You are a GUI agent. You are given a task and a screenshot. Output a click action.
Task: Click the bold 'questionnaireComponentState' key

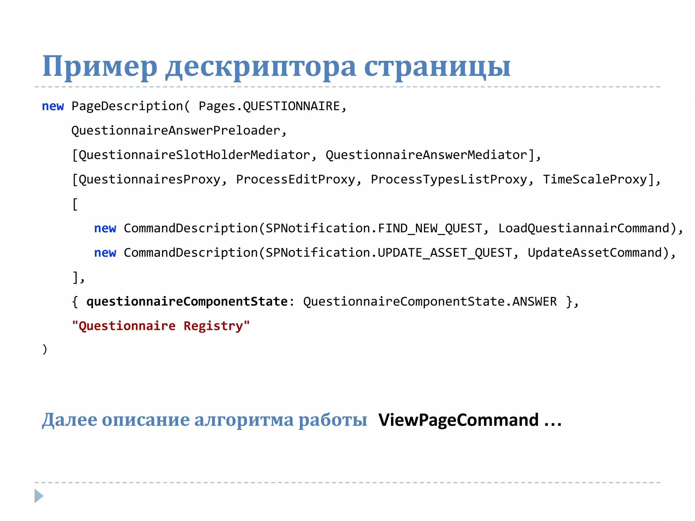(187, 302)
